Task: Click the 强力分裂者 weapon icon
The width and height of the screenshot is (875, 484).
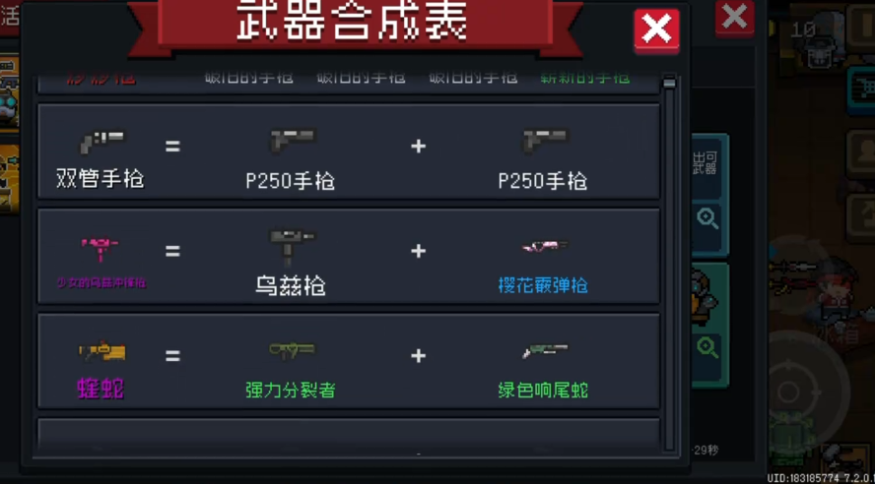Action: tap(292, 351)
